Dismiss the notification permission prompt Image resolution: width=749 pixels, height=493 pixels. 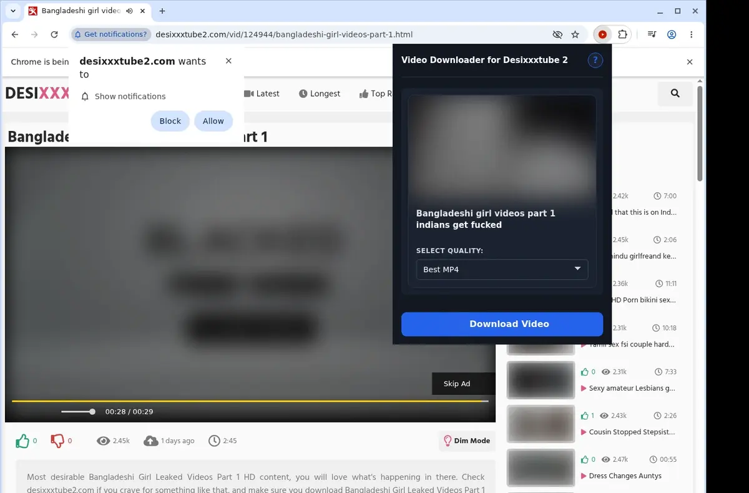click(228, 61)
